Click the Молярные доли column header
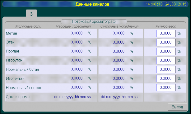Viewport: 191px width, 114px height. tap(28, 26)
